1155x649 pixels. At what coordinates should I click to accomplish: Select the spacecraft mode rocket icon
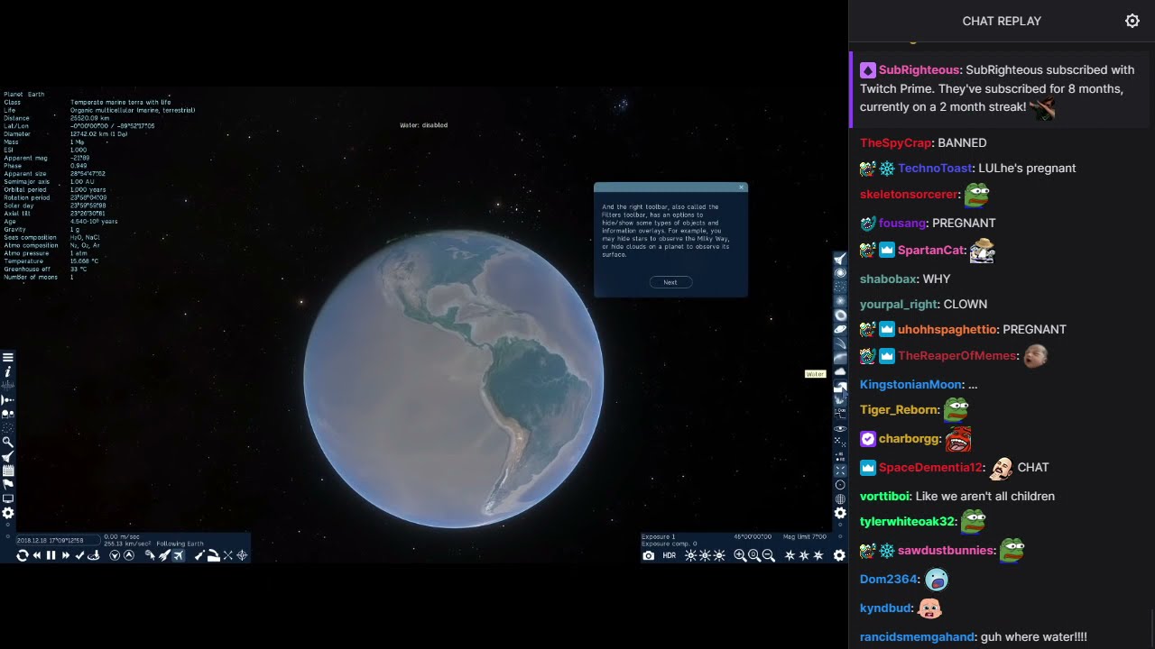[164, 555]
